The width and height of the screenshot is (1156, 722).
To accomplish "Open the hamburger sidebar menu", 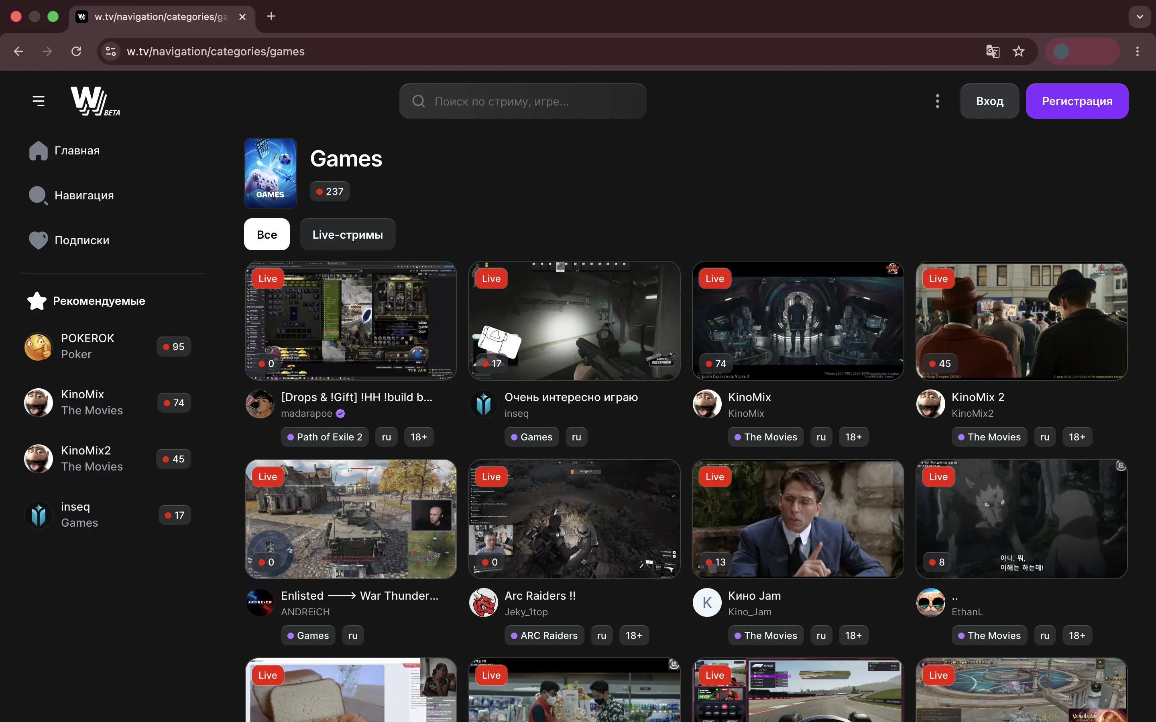I will [38, 101].
